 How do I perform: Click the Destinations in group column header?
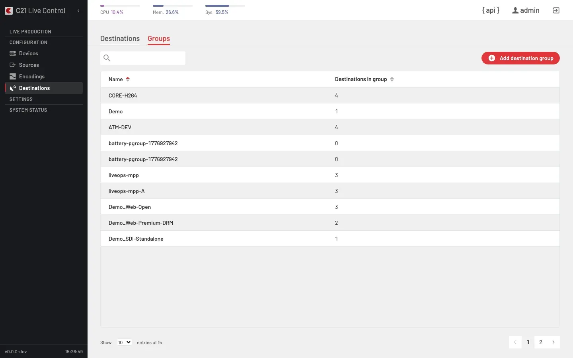361,79
